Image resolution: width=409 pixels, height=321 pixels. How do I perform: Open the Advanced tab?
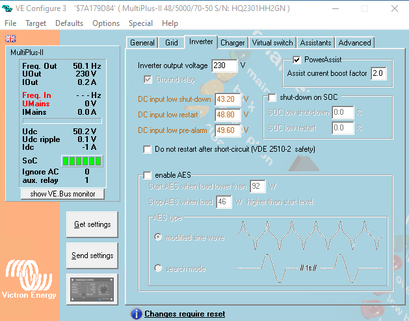click(x=354, y=43)
